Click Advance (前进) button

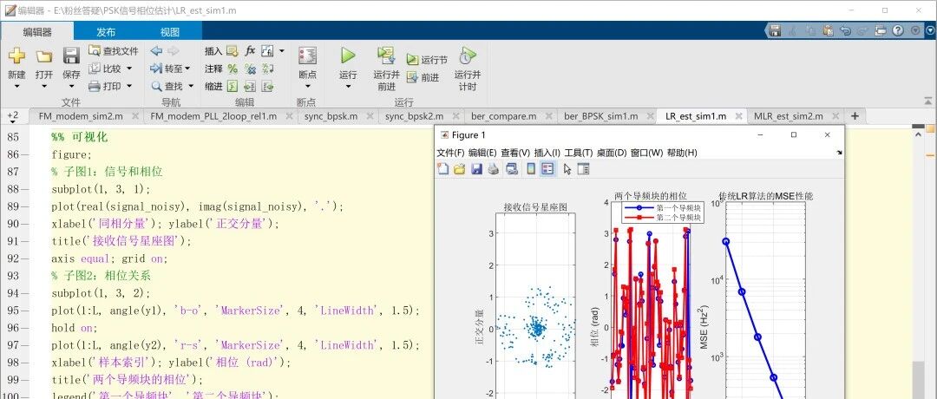pos(423,77)
